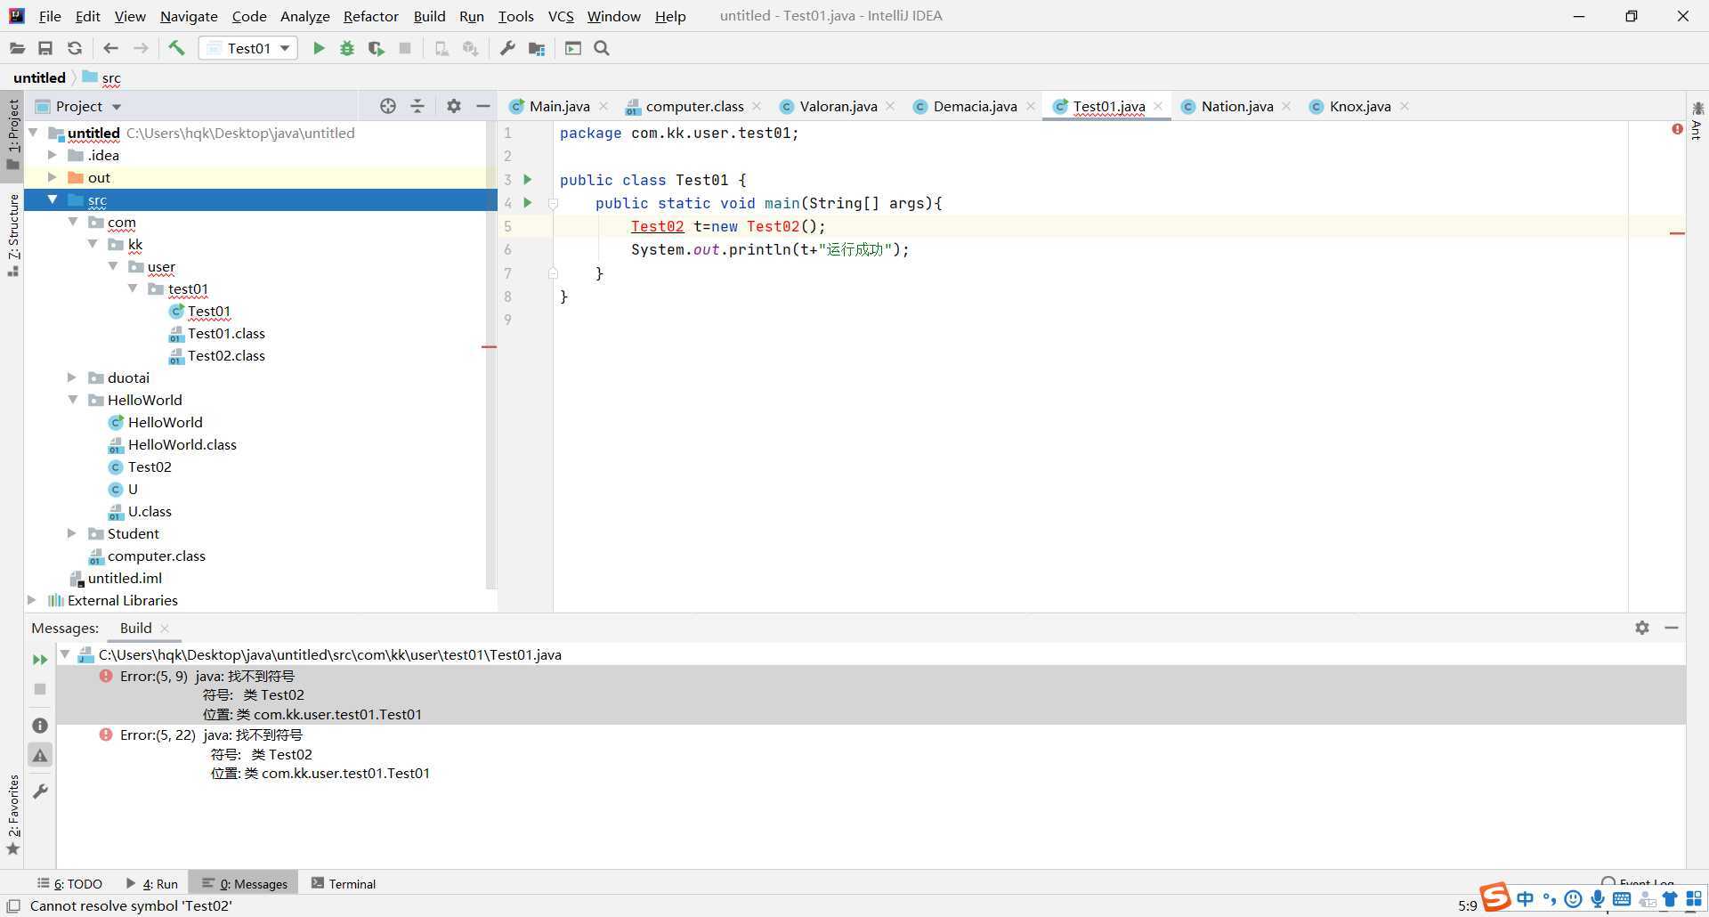The height and width of the screenshot is (917, 1709).
Task: Toggle show warnings triangle icon in Messages
Action: [40, 756]
